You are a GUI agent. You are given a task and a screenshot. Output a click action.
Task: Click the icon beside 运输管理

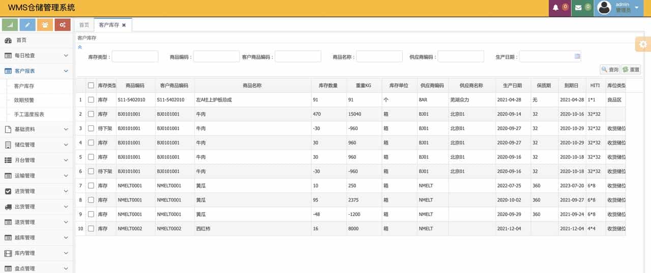click(x=8, y=176)
